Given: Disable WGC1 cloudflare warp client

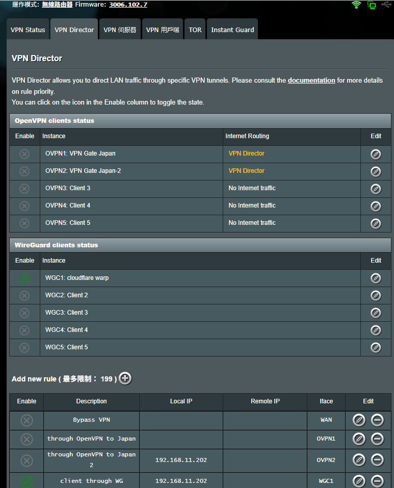Looking at the screenshot, I should pyautogui.click(x=24, y=278).
